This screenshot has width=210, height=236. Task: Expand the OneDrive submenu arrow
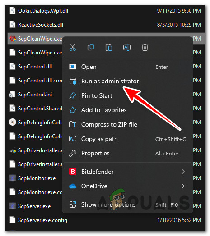pos(183,186)
